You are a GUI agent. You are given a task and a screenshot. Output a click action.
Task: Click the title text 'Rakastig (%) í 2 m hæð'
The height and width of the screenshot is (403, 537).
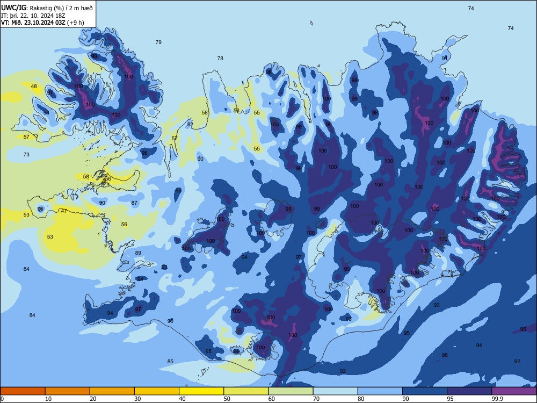pyautogui.click(x=61, y=8)
